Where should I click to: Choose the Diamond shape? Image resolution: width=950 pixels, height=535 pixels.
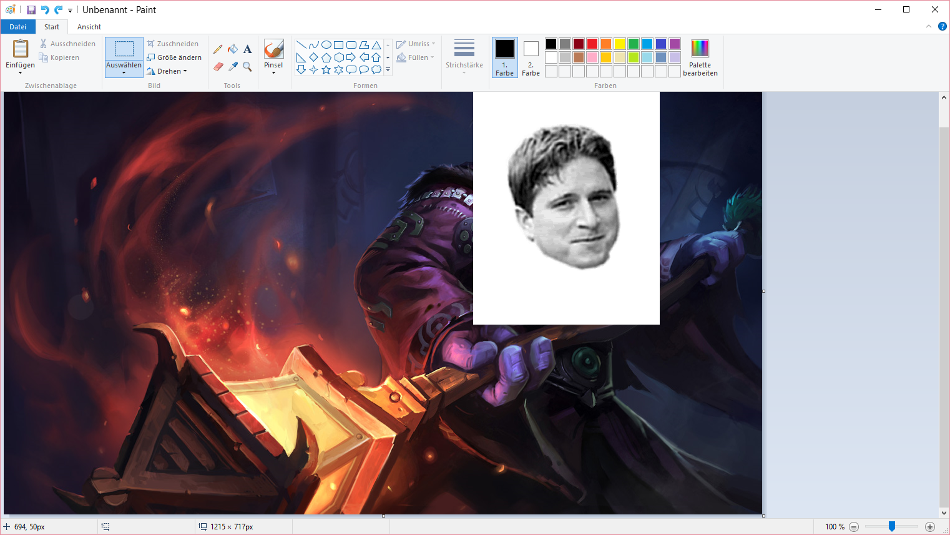[x=313, y=57]
